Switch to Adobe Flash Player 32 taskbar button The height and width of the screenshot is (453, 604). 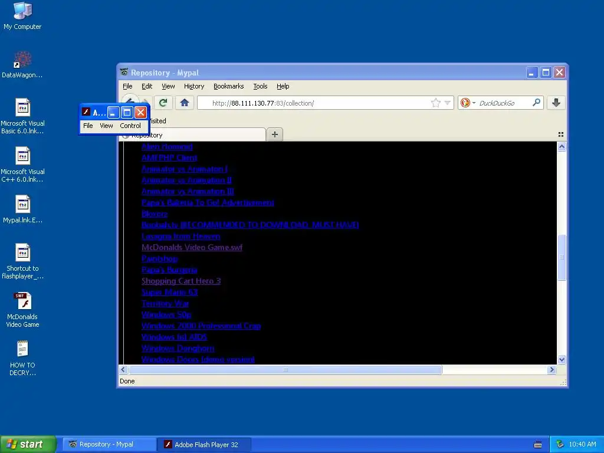[204, 445]
